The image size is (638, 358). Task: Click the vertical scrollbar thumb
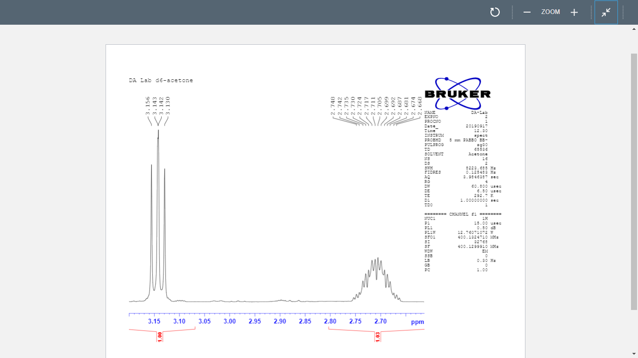pyautogui.click(x=634, y=182)
